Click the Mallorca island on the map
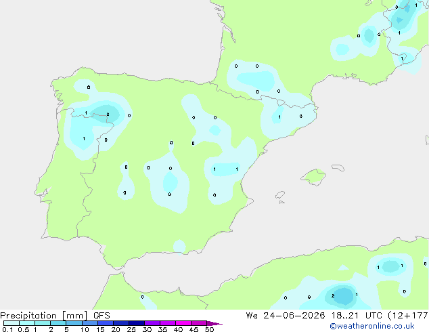The width and height of the screenshot is (429, 332). click(x=314, y=177)
